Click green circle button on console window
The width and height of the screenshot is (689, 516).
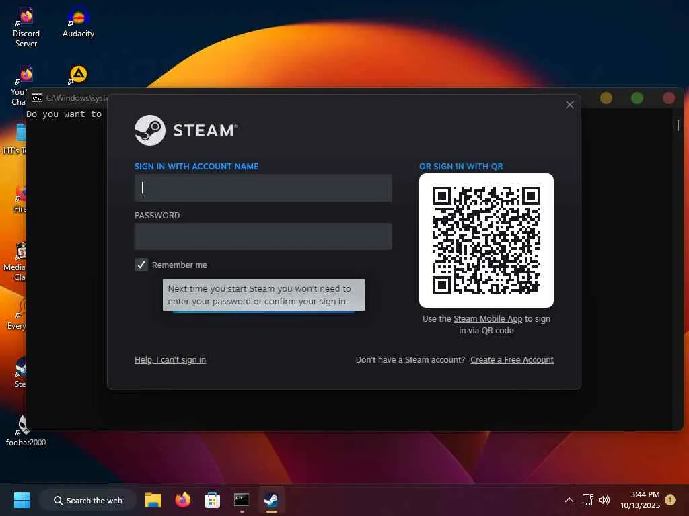[x=637, y=98]
